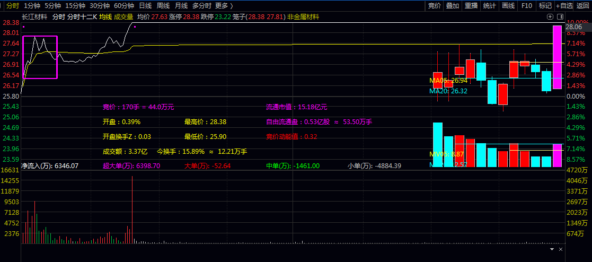Toggle the side panel layout icon
Viewport: 592px width, 262px height.
pyautogui.click(x=560, y=16)
